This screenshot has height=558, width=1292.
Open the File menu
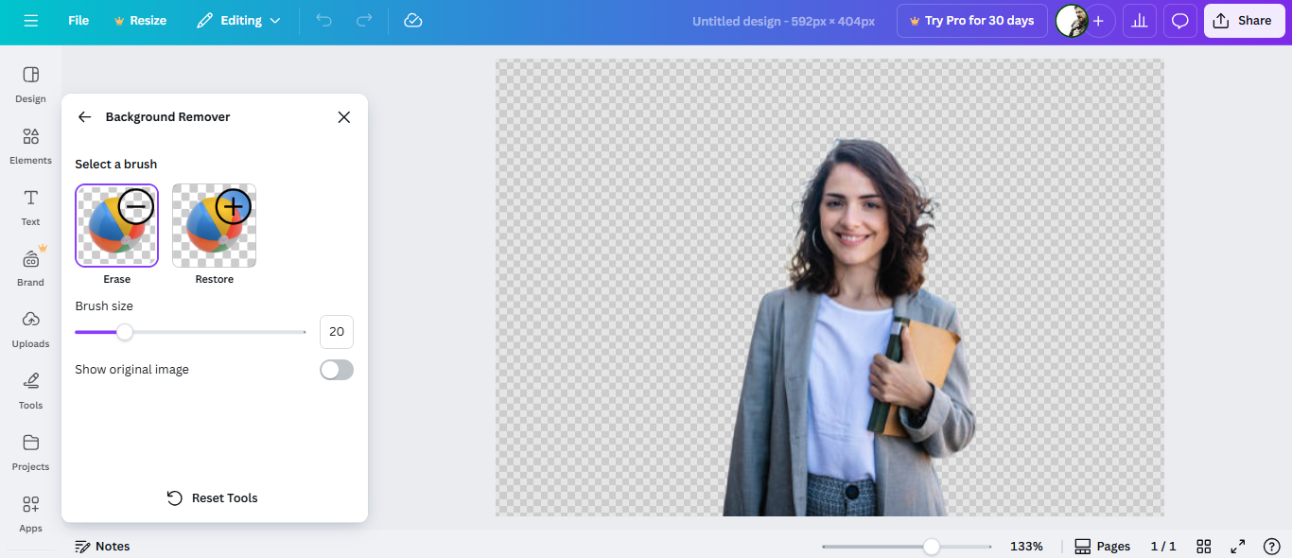point(79,20)
